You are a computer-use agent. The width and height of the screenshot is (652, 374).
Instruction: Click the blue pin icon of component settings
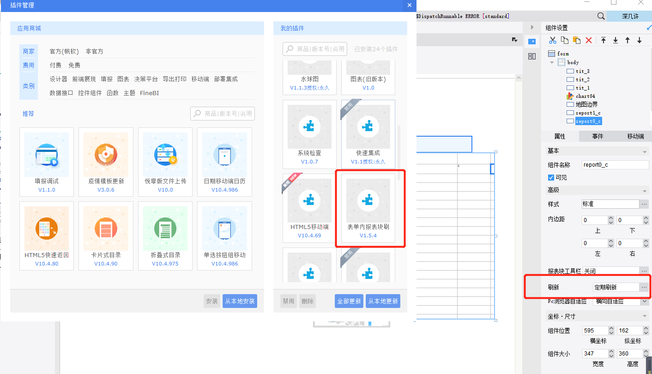(649, 28)
